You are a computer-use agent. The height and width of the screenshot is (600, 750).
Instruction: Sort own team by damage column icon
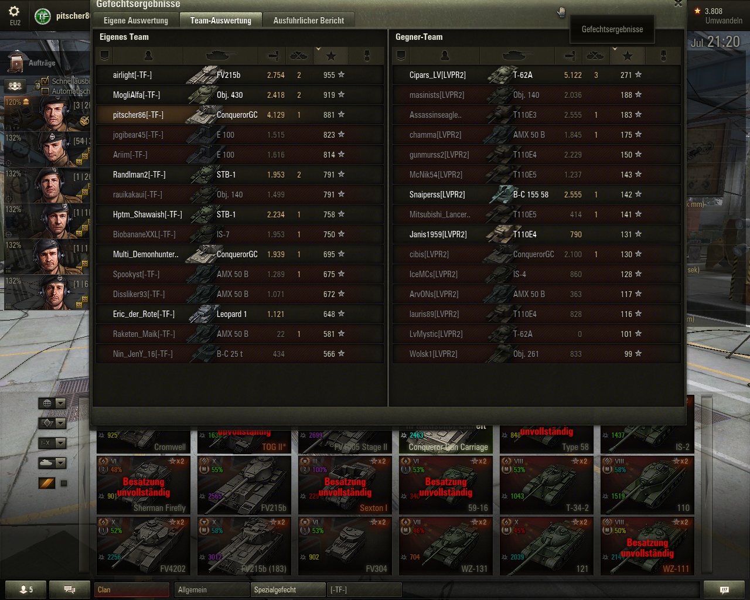click(x=272, y=56)
